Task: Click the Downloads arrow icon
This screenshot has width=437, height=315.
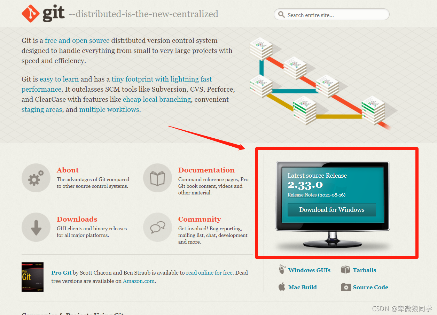Action: [x=36, y=227]
